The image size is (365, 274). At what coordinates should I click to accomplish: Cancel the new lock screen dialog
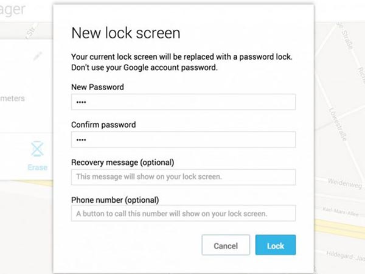pyautogui.click(x=226, y=245)
